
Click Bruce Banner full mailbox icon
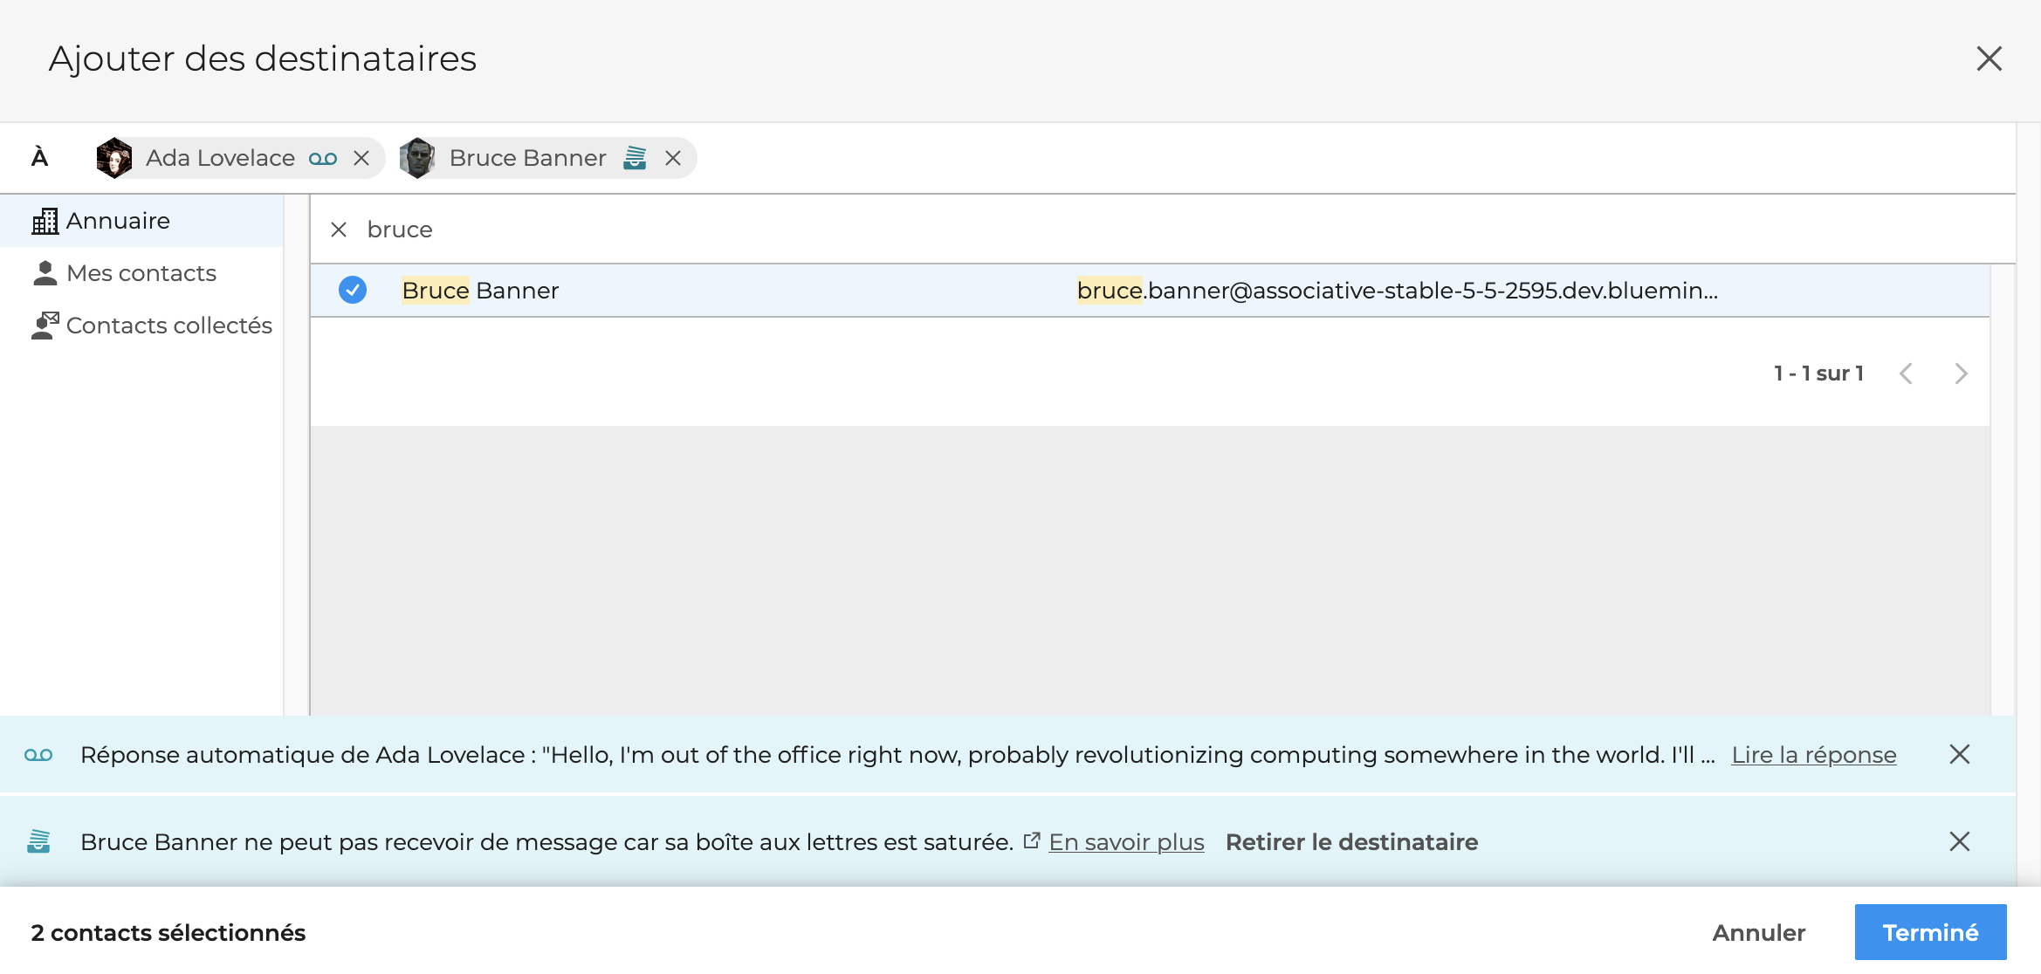pos(635,158)
